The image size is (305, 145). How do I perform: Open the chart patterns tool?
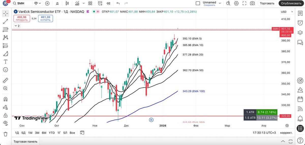[5, 38]
